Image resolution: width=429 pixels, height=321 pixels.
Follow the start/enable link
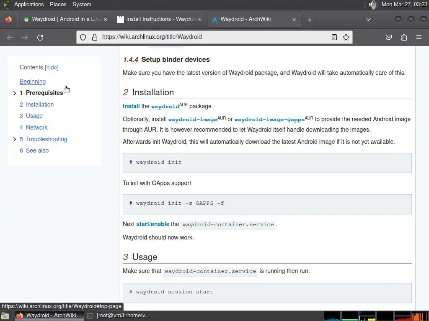point(152,224)
